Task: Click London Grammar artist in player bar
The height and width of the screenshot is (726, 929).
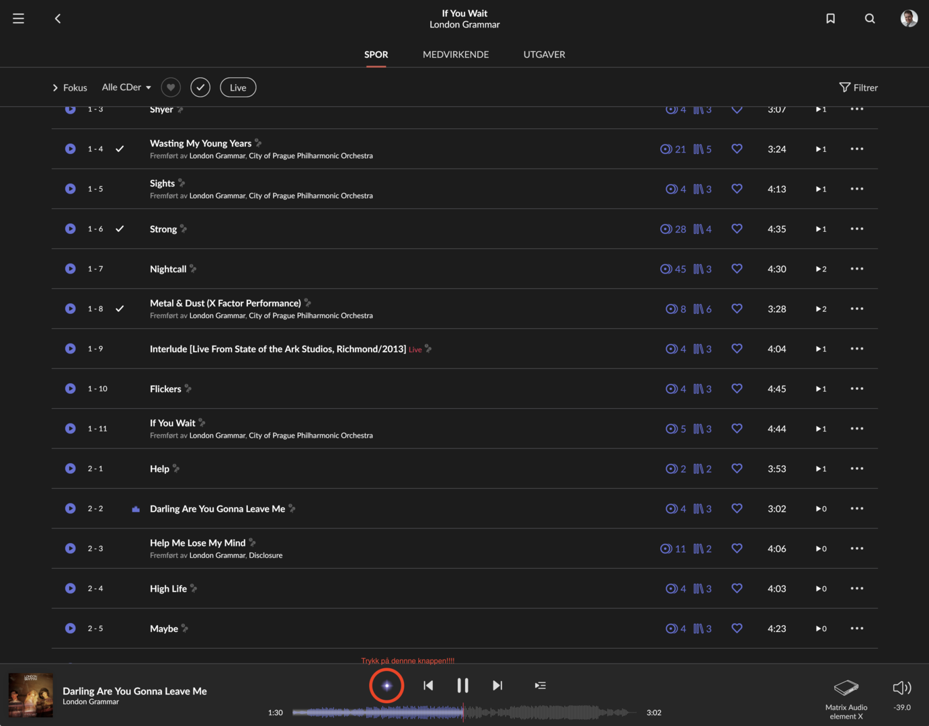Action: (x=91, y=702)
